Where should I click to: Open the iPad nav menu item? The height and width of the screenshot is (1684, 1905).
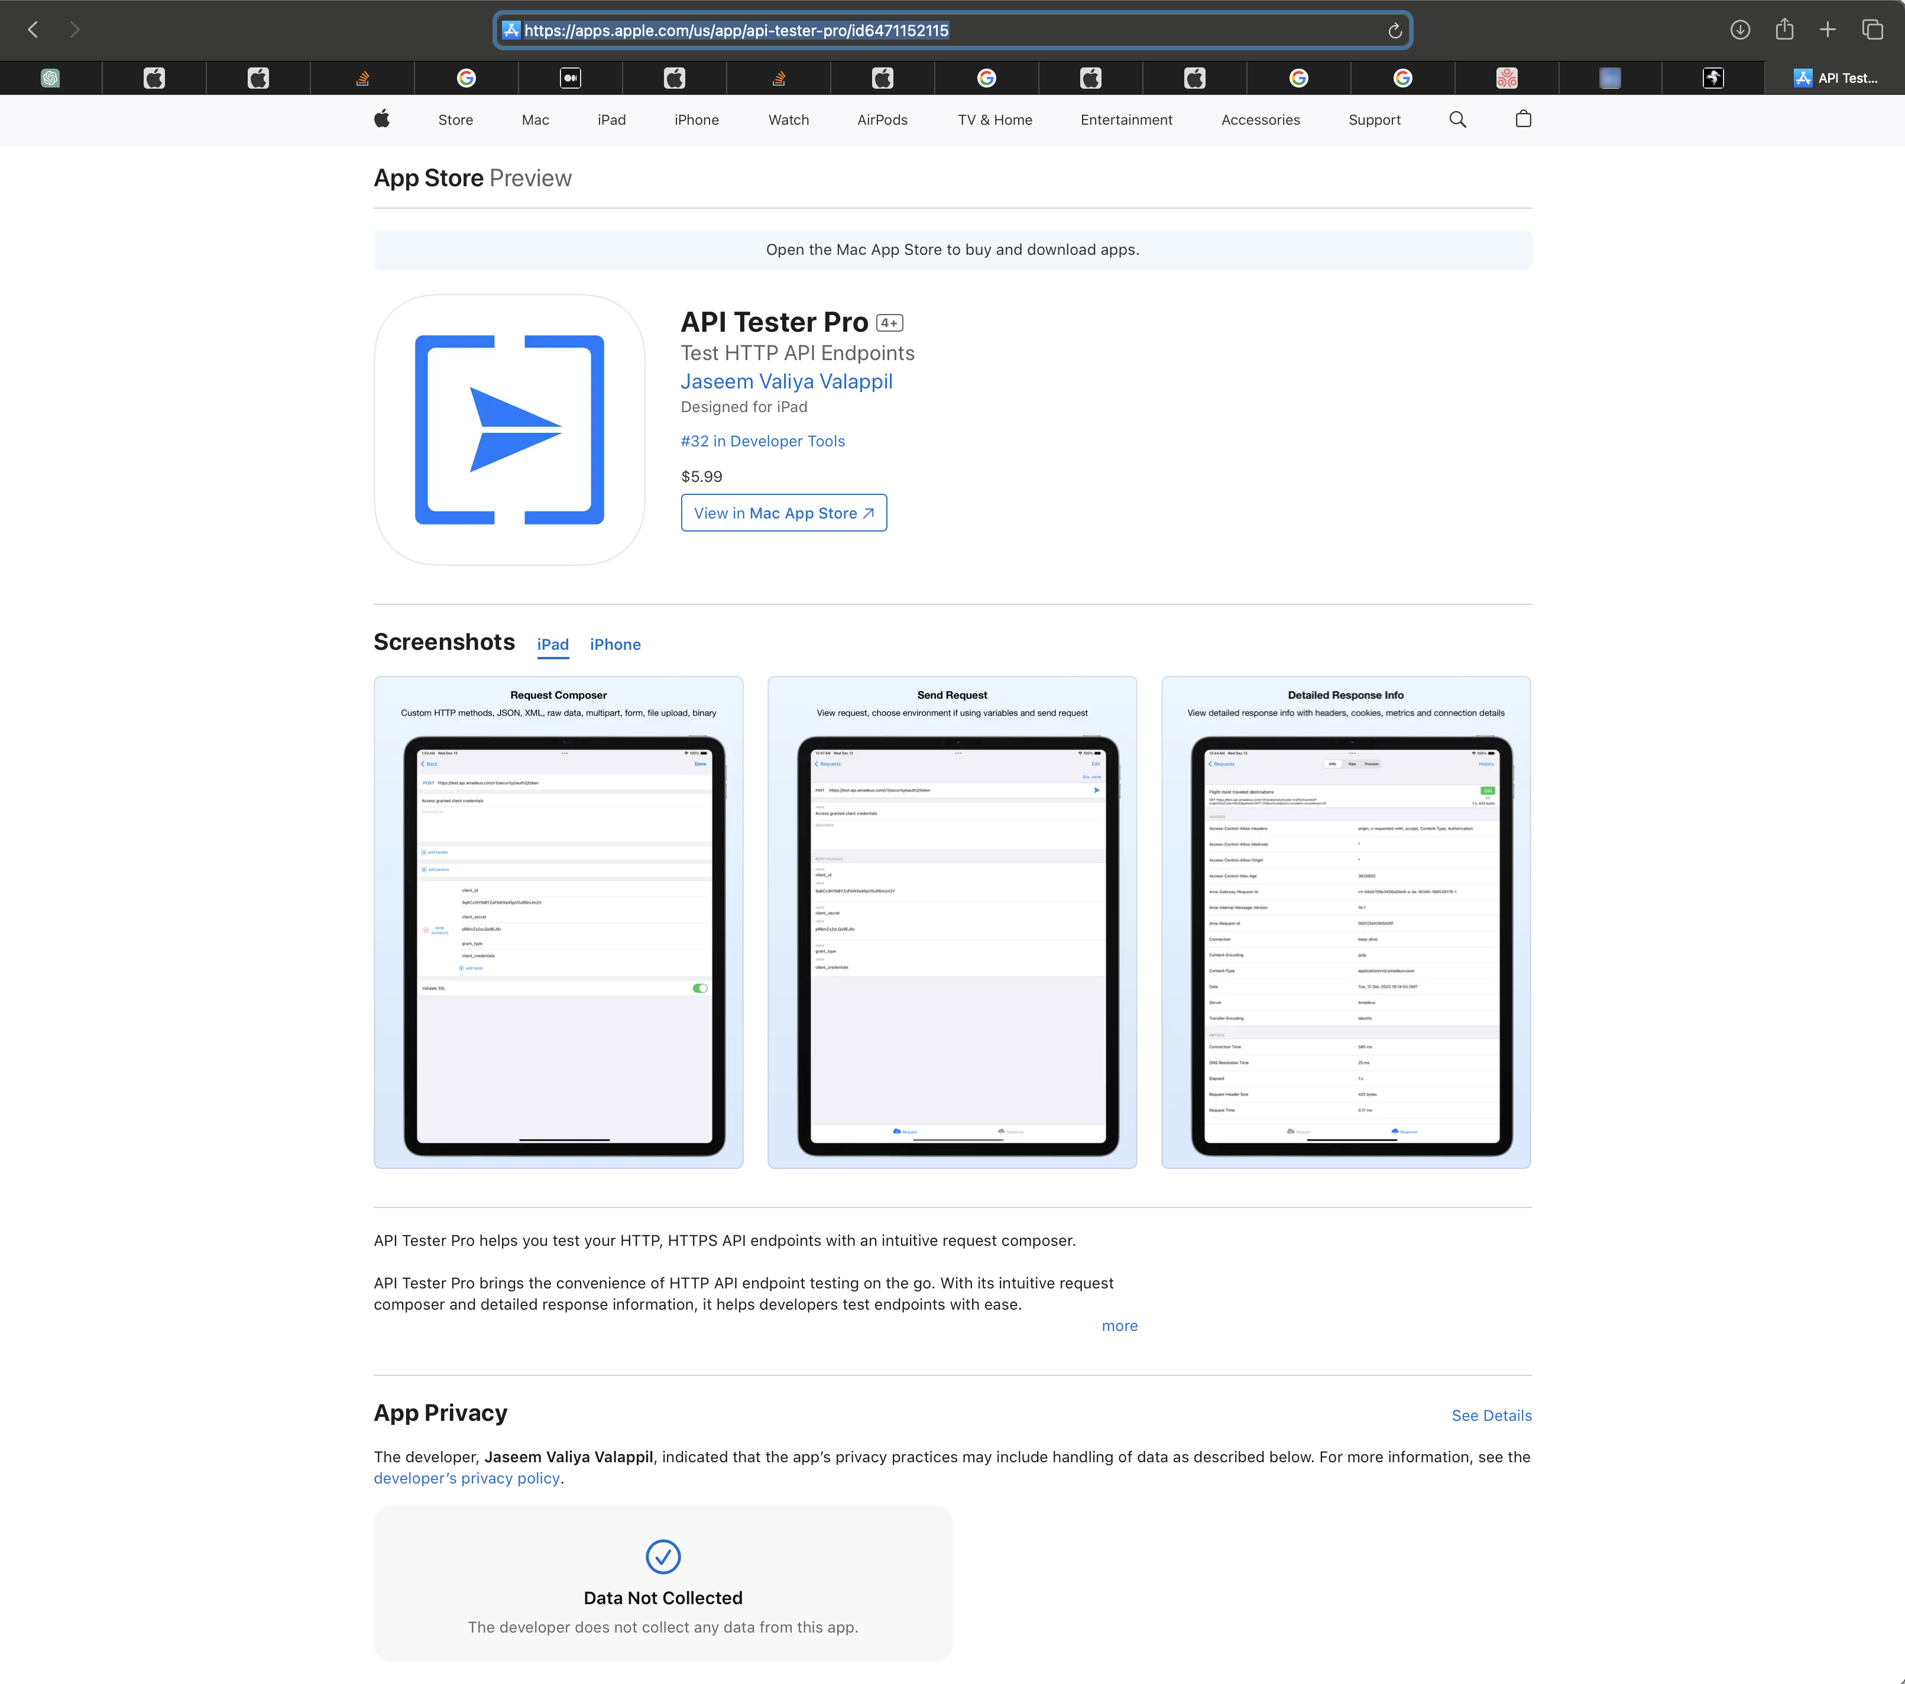[x=611, y=120]
